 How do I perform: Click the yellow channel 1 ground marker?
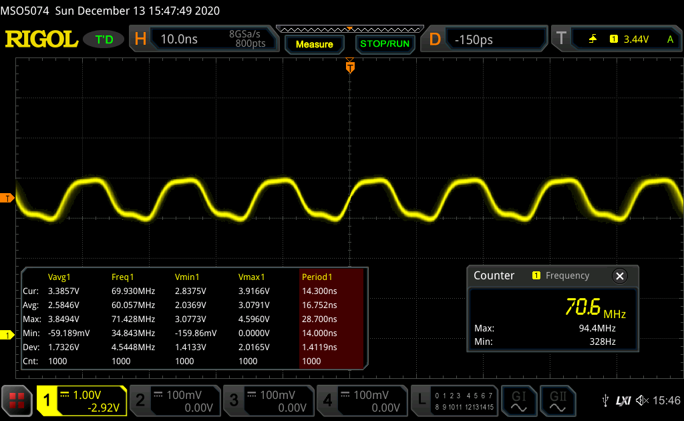click(7, 334)
